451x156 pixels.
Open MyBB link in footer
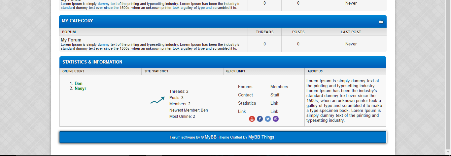pos(211,137)
